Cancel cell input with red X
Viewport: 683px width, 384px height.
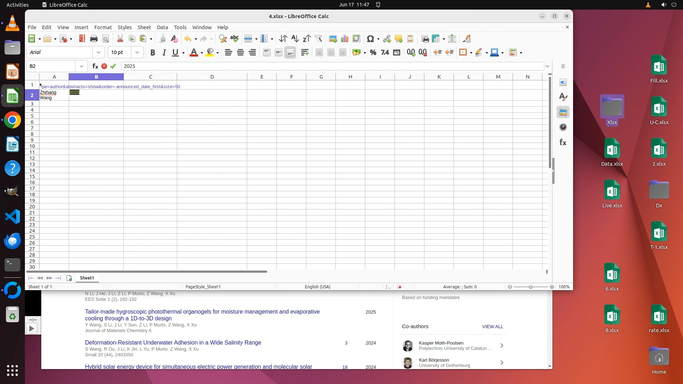[x=104, y=66]
